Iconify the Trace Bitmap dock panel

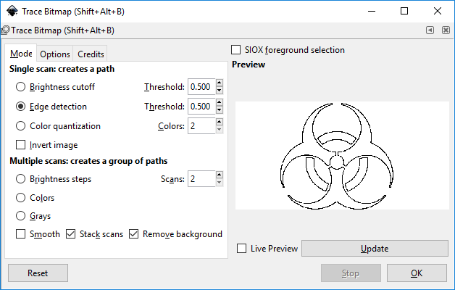pyautogui.click(x=430, y=30)
